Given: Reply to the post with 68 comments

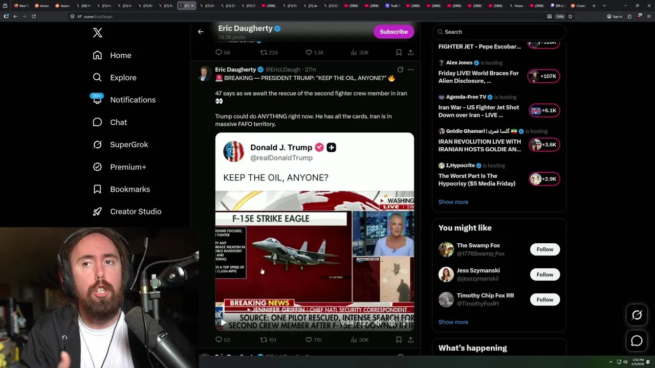Looking at the screenshot, I should (x=223, y=52).
